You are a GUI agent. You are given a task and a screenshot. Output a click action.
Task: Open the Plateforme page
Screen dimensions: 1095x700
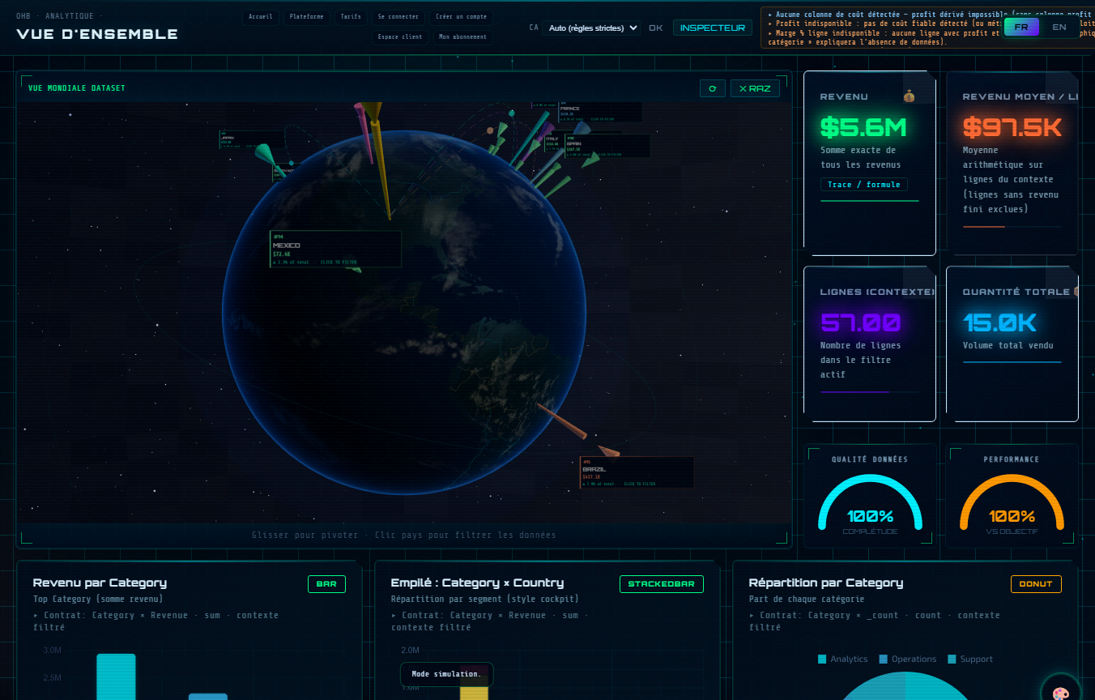click(x=307, y=16)
